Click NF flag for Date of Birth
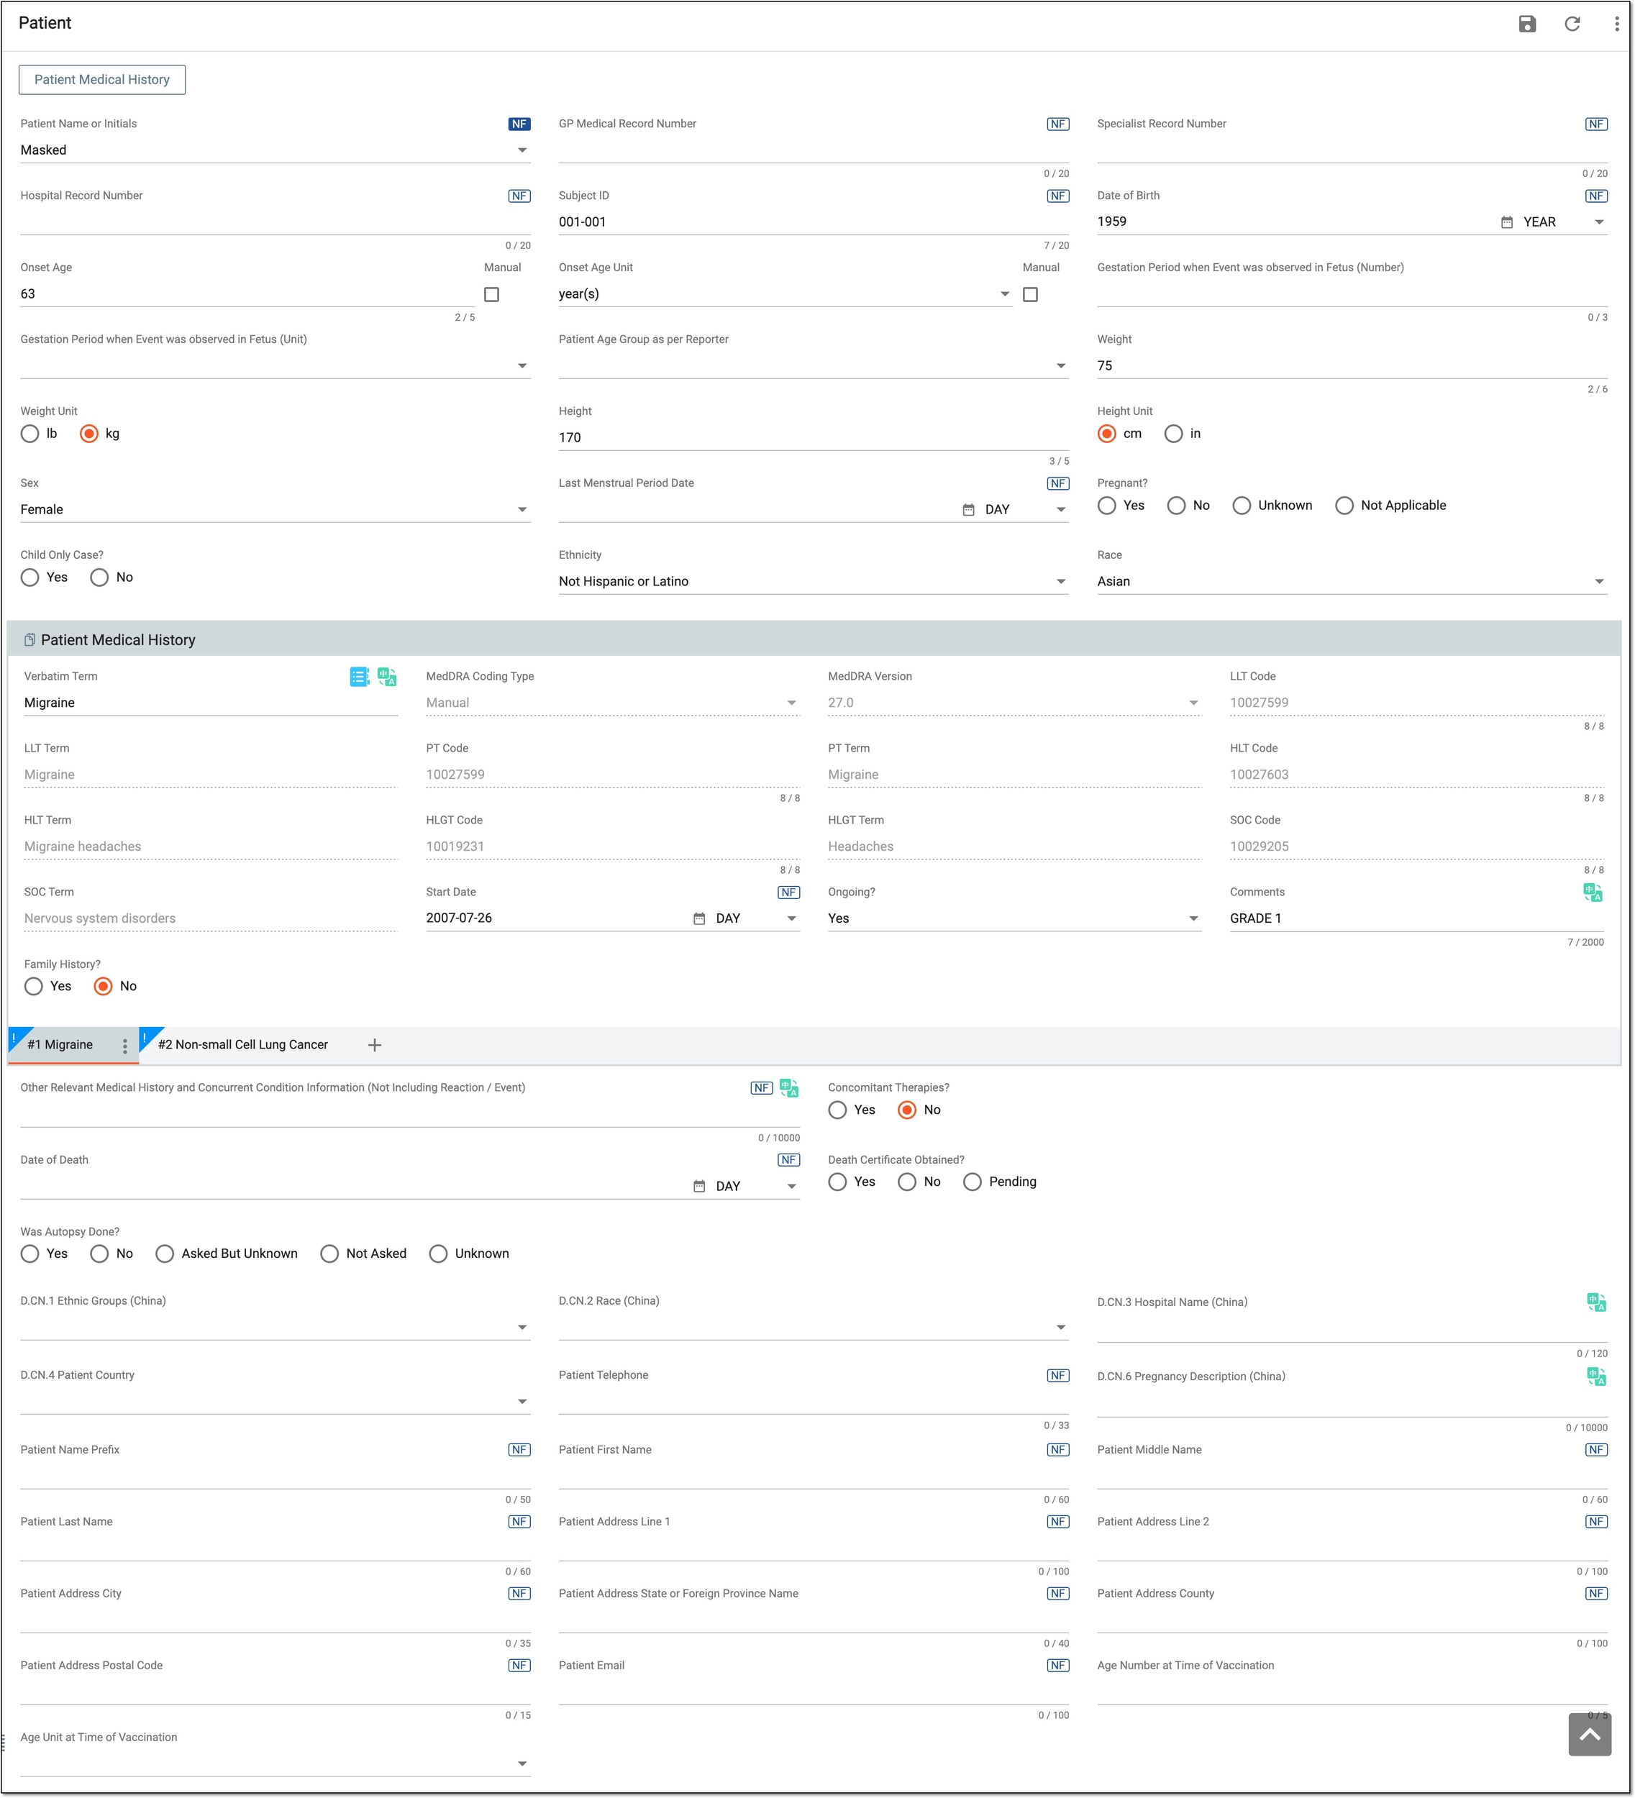Viewport: 1635px width, 1798px height. (x=1595, y=196)
